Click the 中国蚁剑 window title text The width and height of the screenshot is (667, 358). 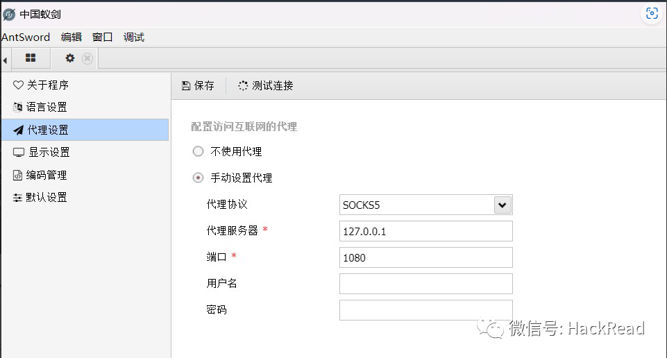point(40,15)
